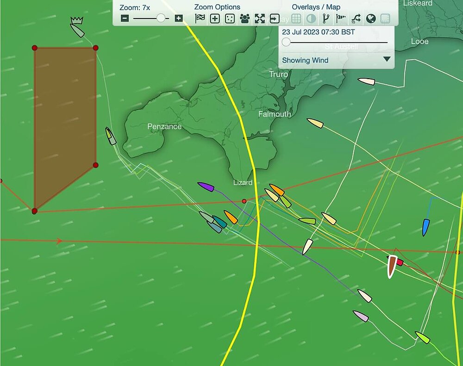Select the lime boat pointing left near the cream boat

[307, 221]
